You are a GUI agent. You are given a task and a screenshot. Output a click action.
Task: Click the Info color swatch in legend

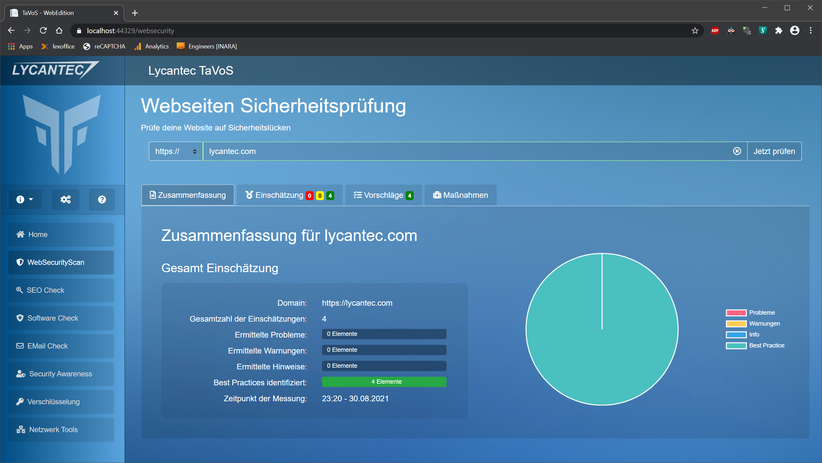[736, 335]
